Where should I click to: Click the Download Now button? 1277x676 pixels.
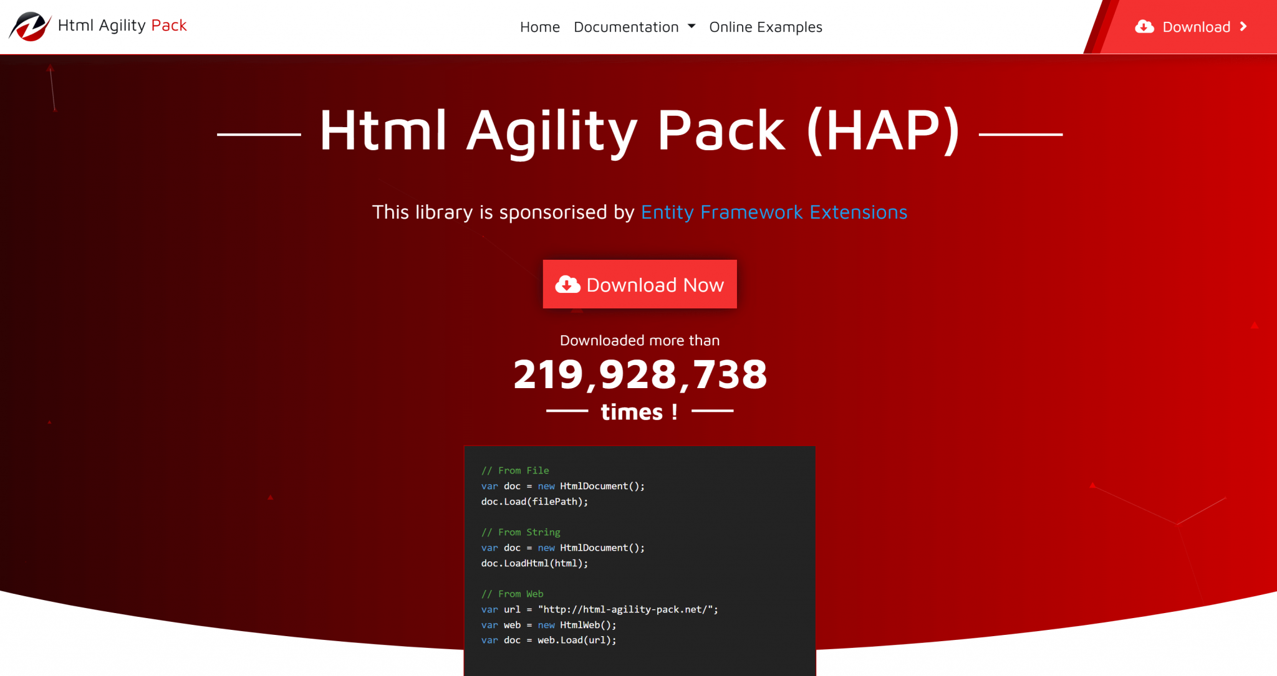[639, 284]
